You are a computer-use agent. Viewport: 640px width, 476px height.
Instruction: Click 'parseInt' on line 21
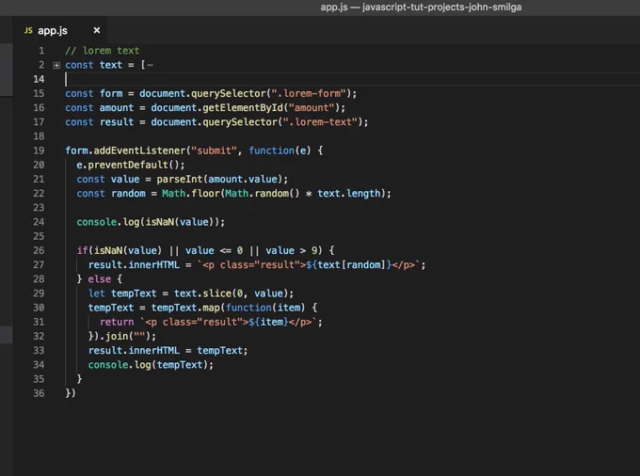tap(180, 179)
